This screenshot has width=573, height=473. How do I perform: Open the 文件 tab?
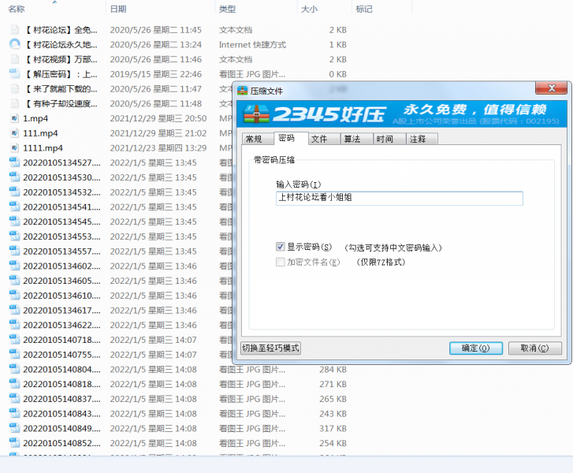tap(318, 139)
